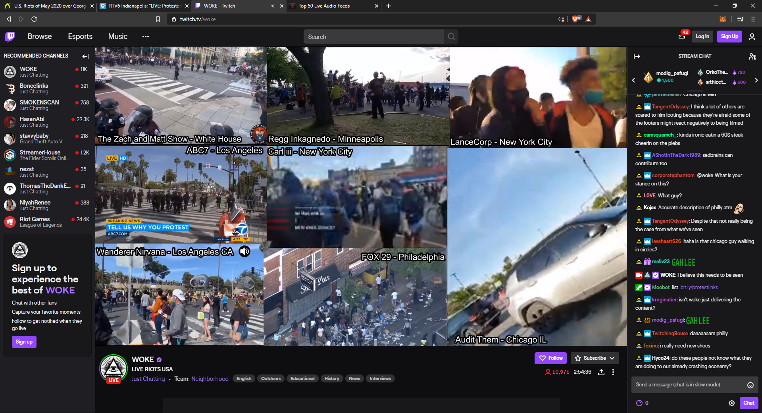762x413 pixels.
Task: Open the browser hamburger menu
Action: (x=753, y=19)
